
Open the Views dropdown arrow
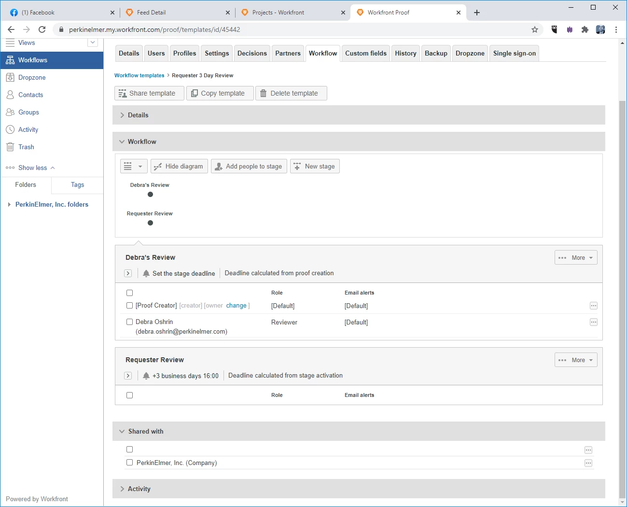pos(93,42)
